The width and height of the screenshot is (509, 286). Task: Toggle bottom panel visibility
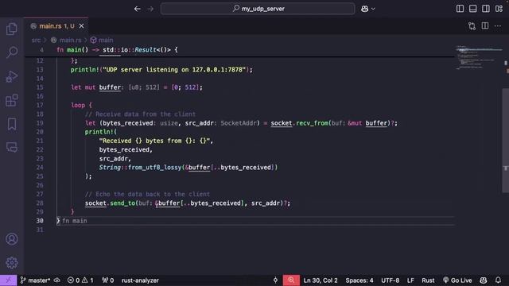click(473, 9)
